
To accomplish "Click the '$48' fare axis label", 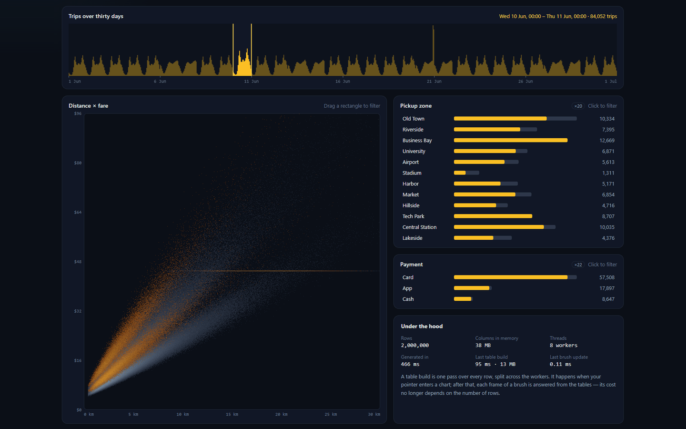I will click(78, 262).
